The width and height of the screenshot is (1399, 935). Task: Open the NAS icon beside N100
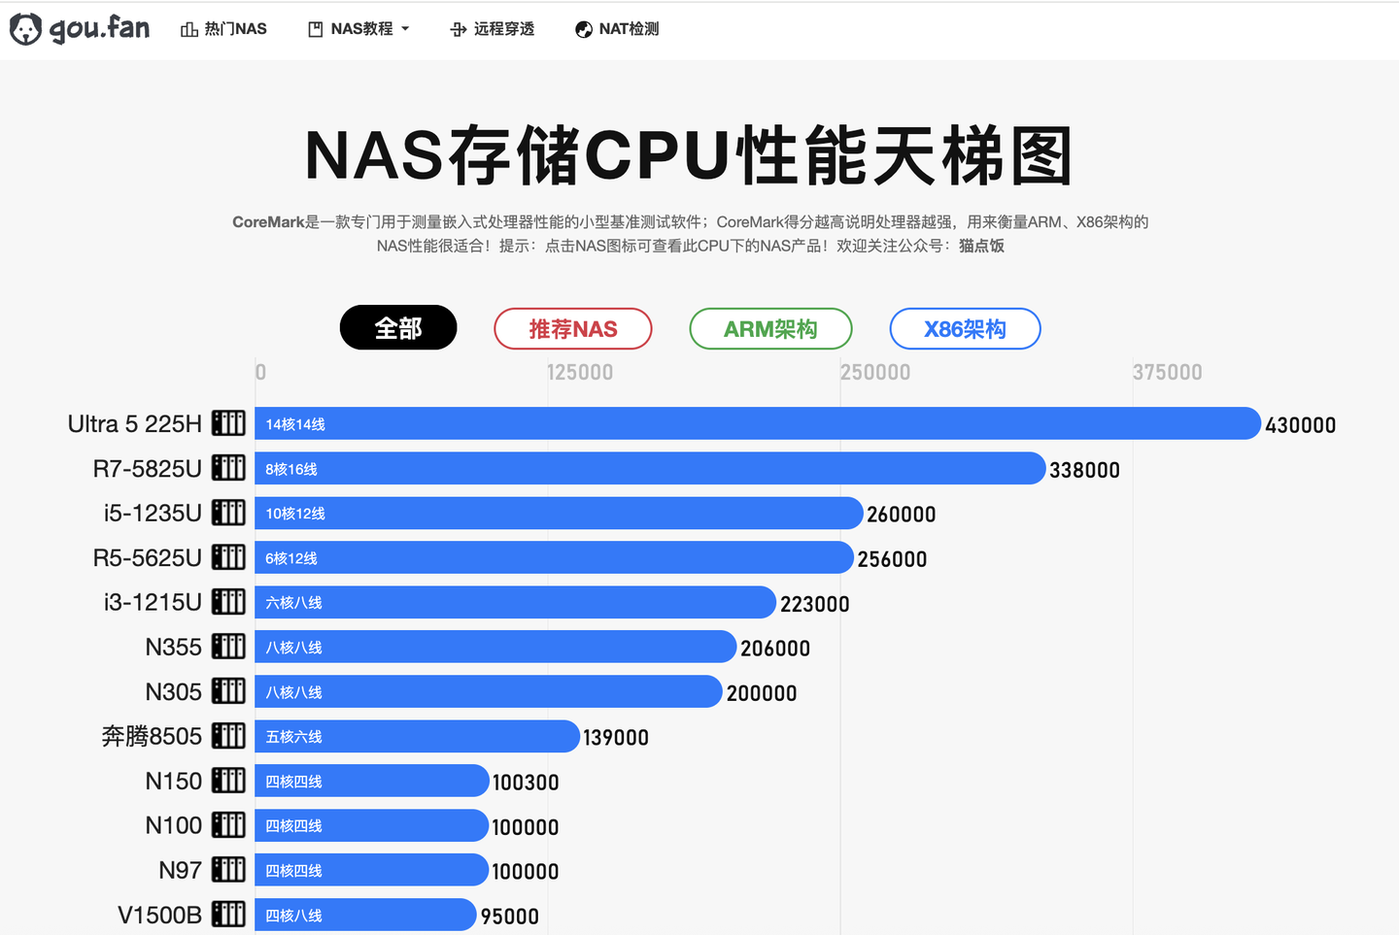228,825
